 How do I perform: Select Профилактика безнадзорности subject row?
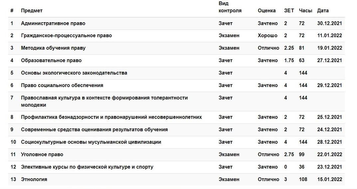(x=176, y=117)
